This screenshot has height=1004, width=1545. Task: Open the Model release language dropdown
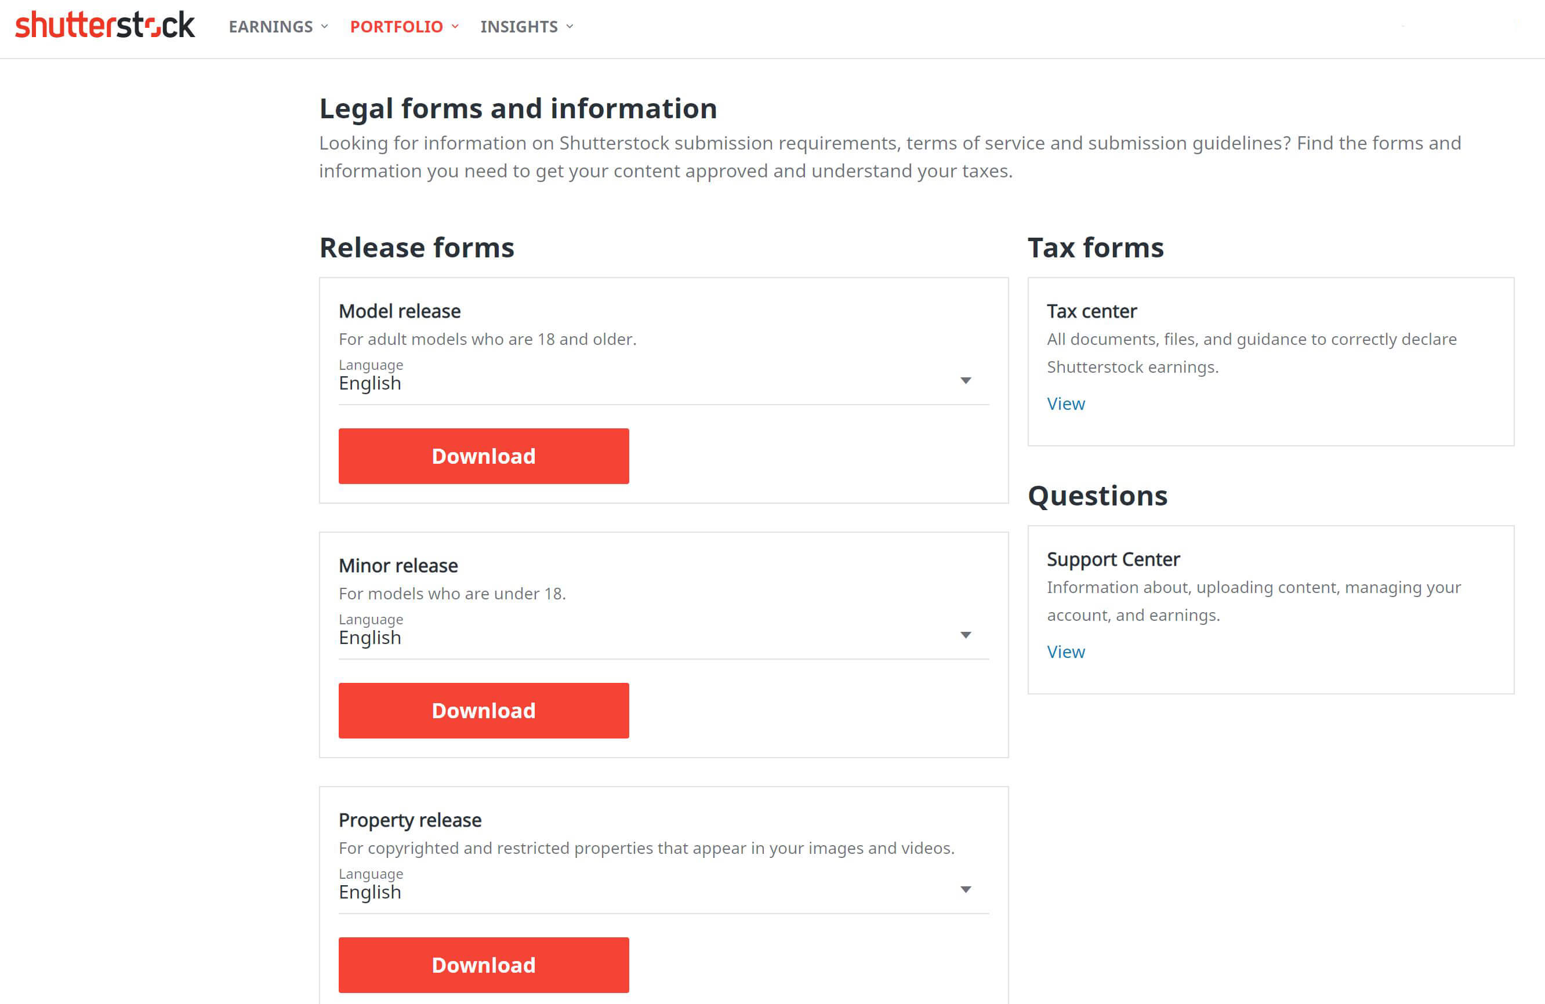pos(662,383)
